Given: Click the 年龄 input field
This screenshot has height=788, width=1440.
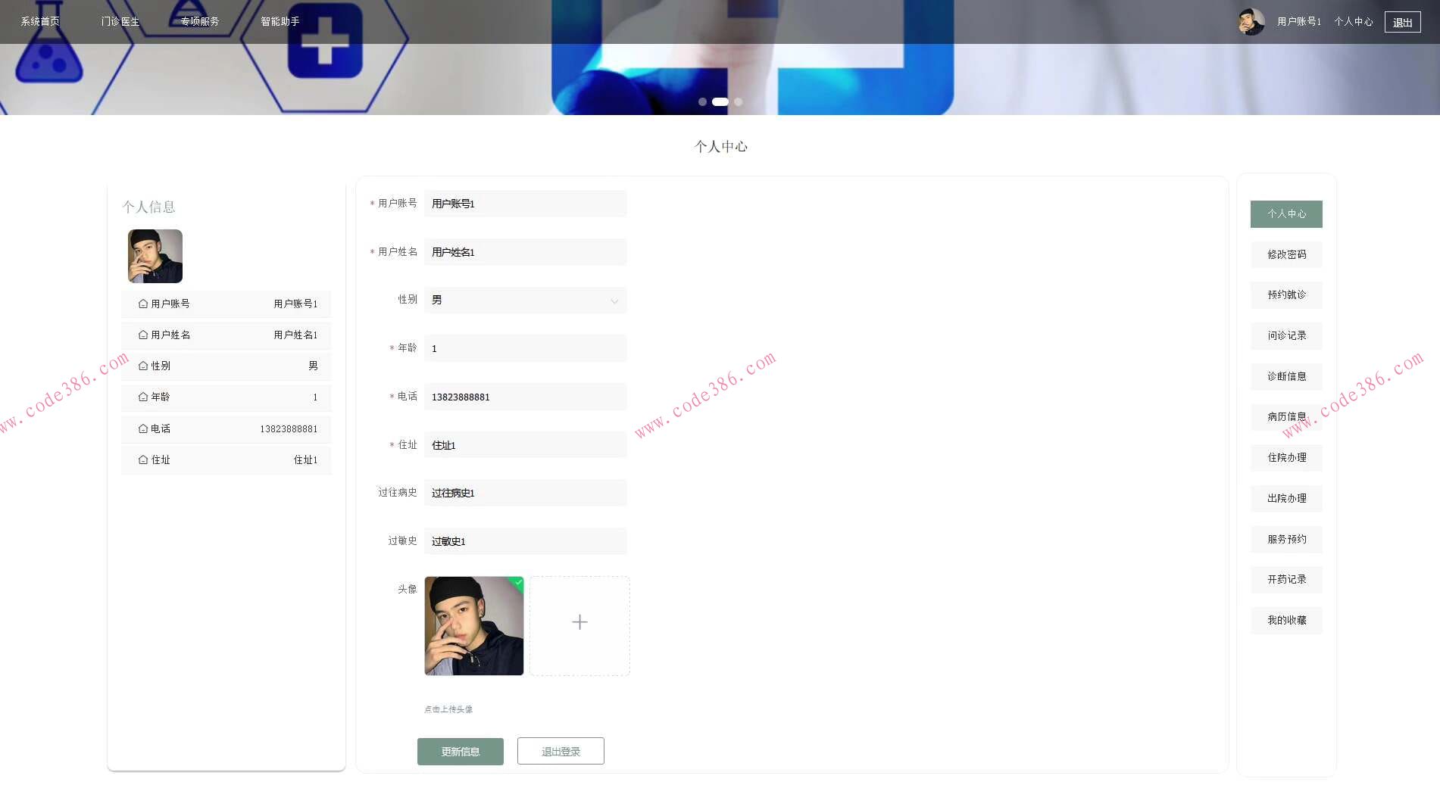Looking at the screenshot, I should [525, 348].
